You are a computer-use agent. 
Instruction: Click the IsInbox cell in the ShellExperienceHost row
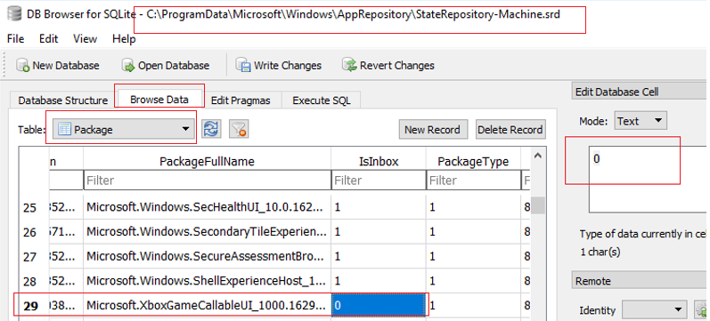[379, 281]
